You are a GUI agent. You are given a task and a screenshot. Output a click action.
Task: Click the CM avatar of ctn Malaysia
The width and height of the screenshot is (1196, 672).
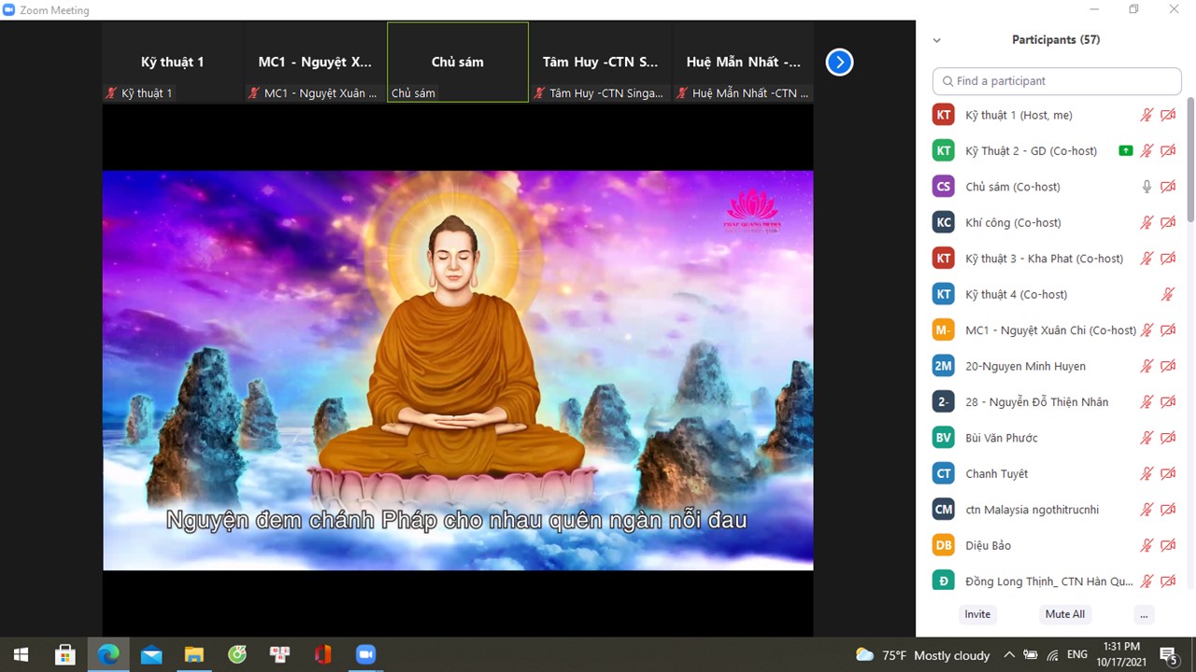(x=944, y=510)
